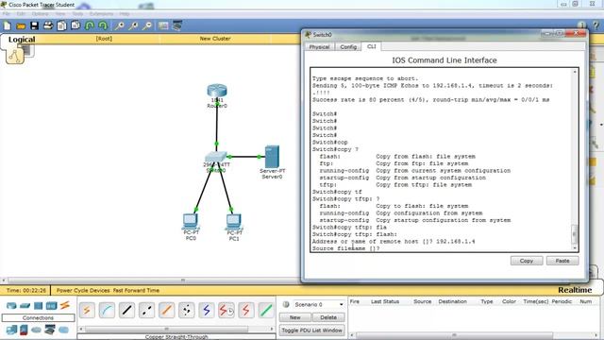Image resolution: width=604 pixels, height=340 pixels.
Task: Choose the Coaxial blue cable icon
Action: coord(207,310)
